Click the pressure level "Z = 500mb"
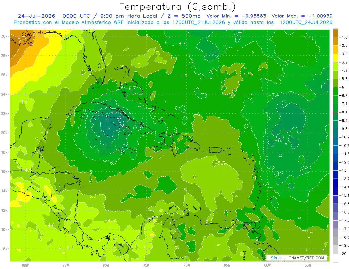The height and width of the screenshot is (269, 349). pos(184,16)
